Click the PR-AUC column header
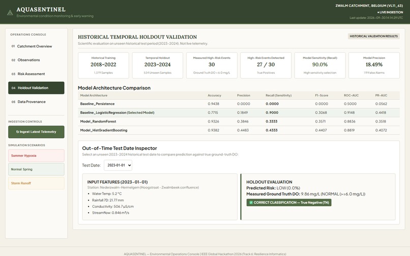This screenshot has height=256, width=410. tap(381, 95)
